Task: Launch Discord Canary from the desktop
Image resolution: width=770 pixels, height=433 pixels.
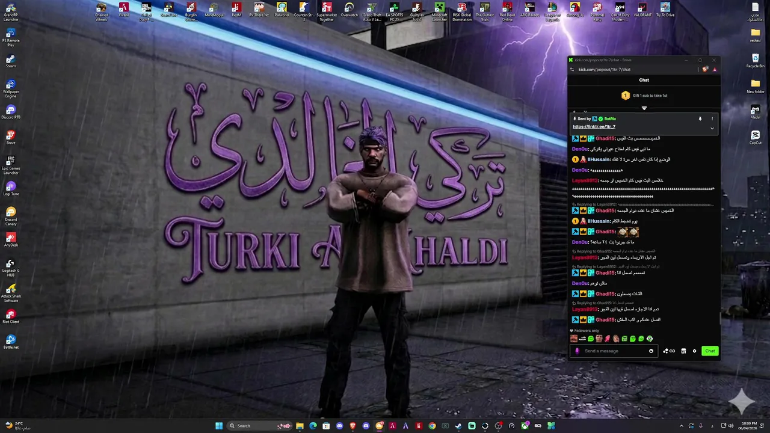Action: point(11,216)
